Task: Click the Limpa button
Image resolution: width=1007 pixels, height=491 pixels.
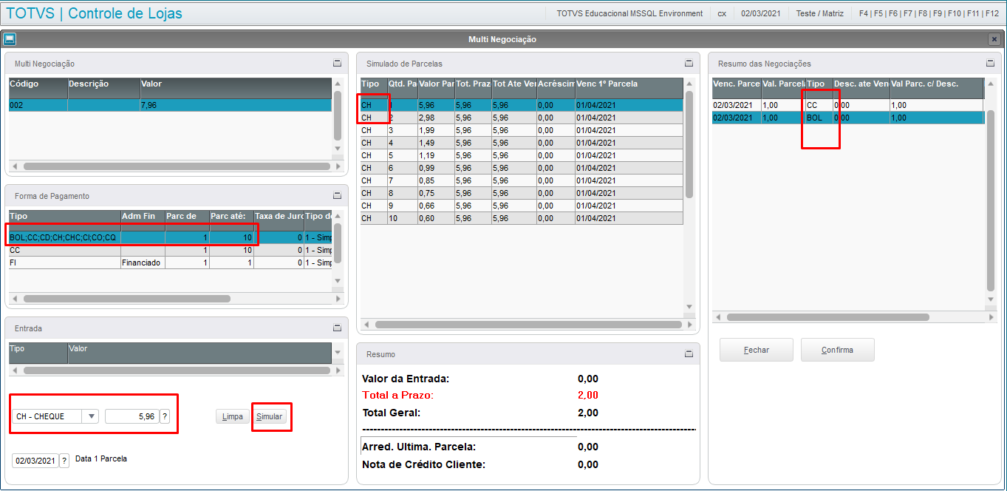Action: (x=233, y=417)
